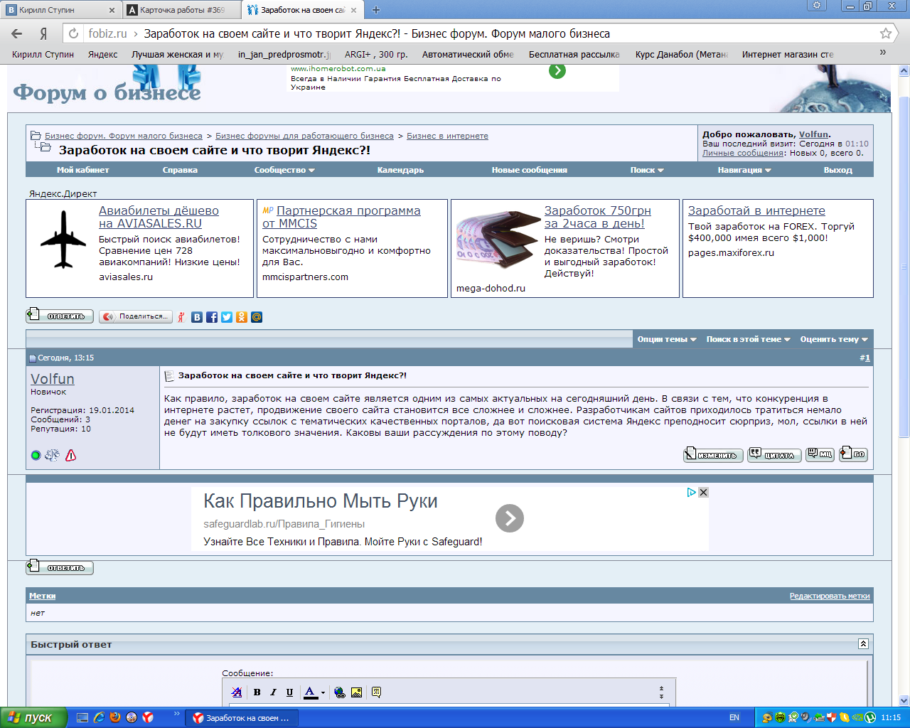Reload the page in Yandex browser

click(x=73, y=33)
